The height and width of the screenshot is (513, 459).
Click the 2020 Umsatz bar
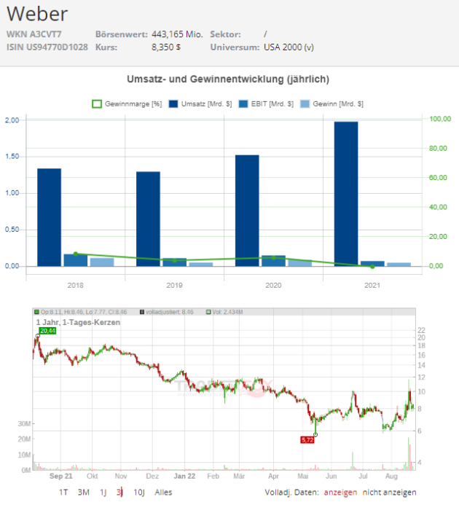pos(247,211)
